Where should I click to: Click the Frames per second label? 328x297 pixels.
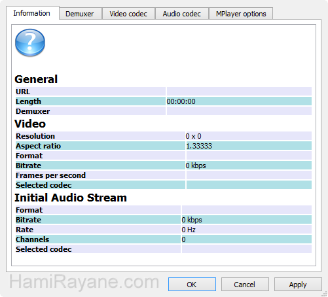pyautogui.click(x=50, y=175)
